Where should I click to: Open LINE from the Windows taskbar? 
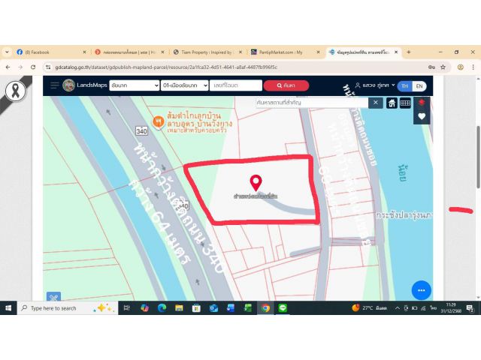[x=283, y=308]
